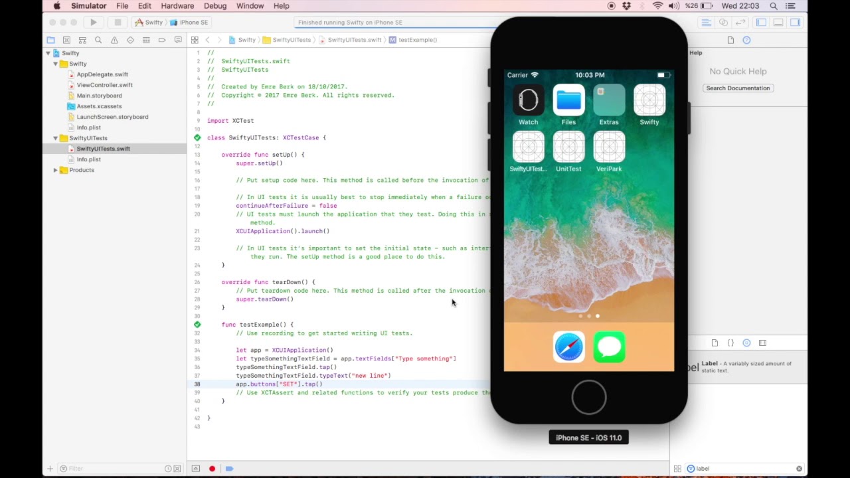The image size is (850, 478).
Task: Open the Files app on simulator
Action: (x=569, y=100)
